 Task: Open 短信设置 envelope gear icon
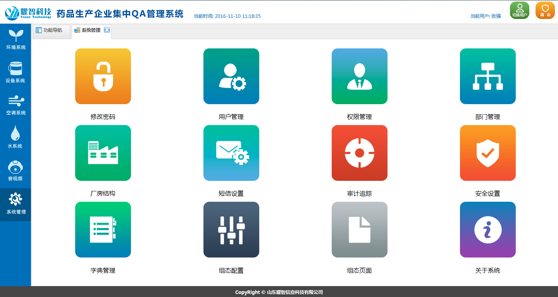(x=231, y=153)
